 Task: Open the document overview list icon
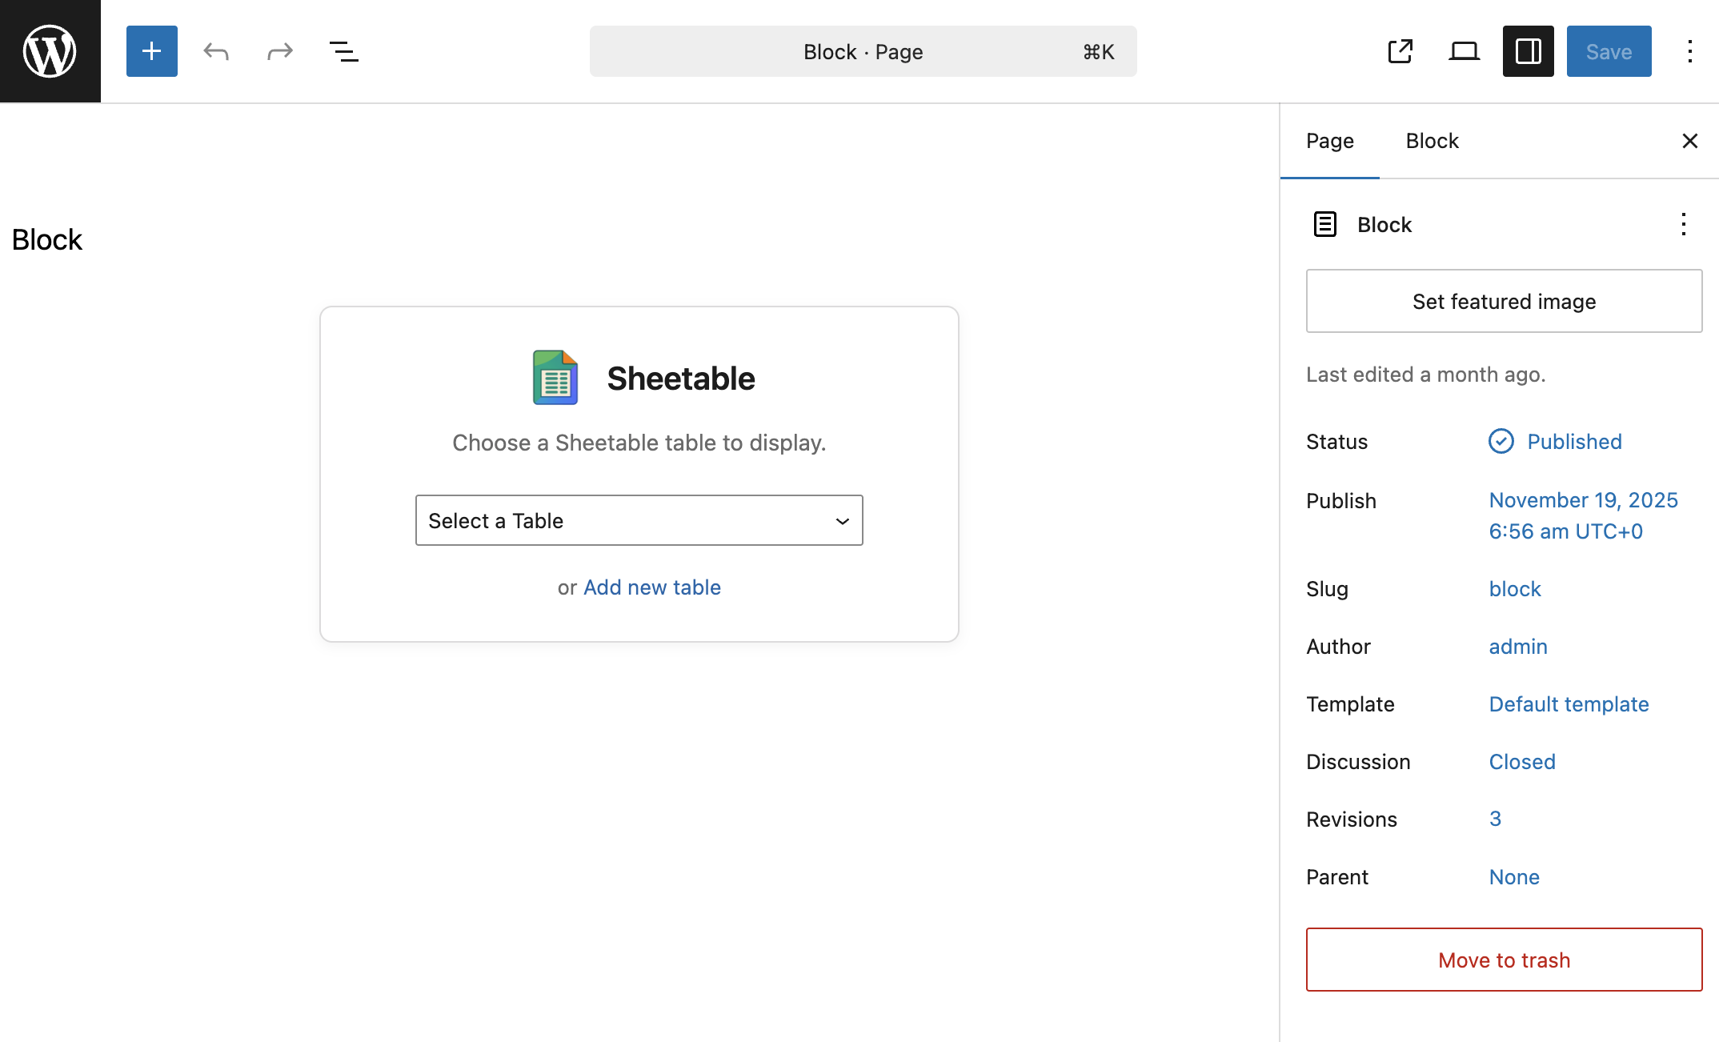pyautogui.click(x=344, y=51)
